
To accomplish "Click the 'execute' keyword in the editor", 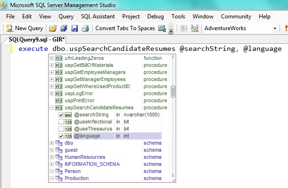I will [33, 49].
